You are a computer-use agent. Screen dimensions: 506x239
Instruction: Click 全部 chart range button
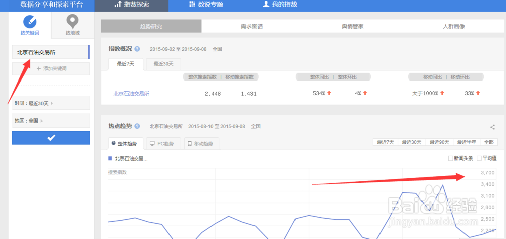tap(489, 142)
